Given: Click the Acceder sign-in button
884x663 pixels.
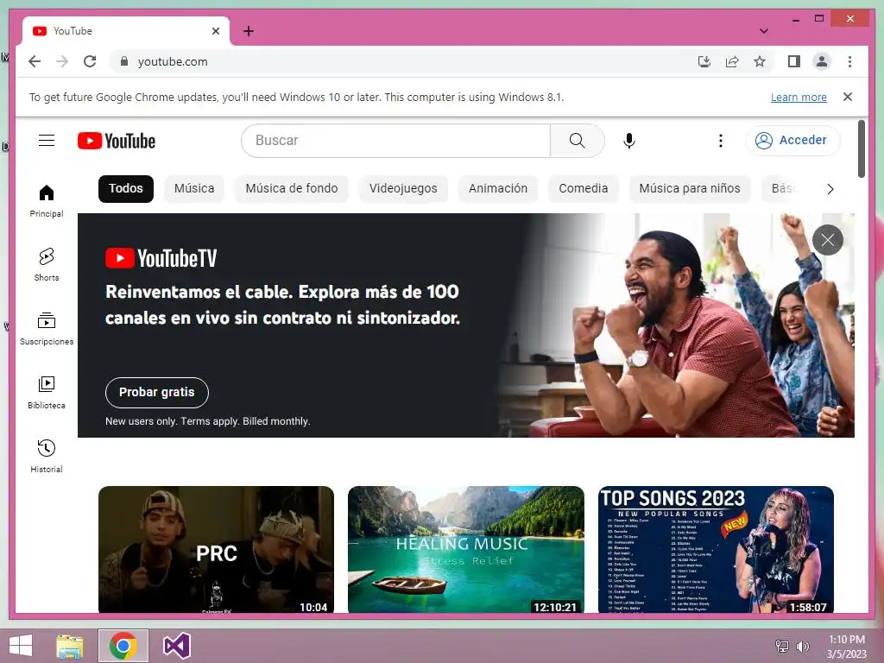Looking at the screenshot, I should pyautogui.click(x=792, y=141).
